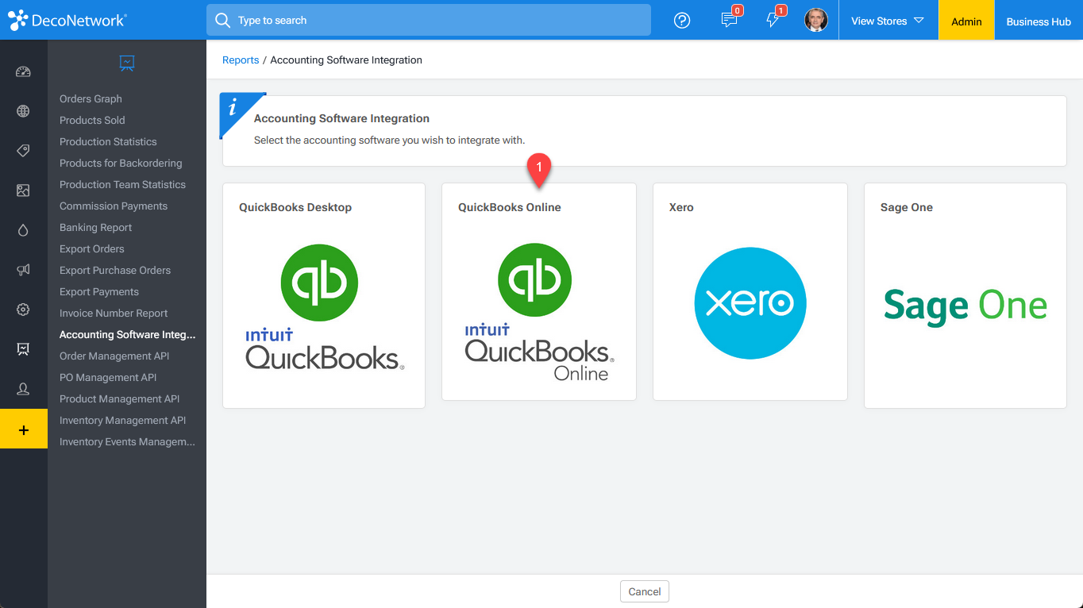Open Orders Graph report
Image resolution: width=1083 pixels, height=608 pixels.
91,98
